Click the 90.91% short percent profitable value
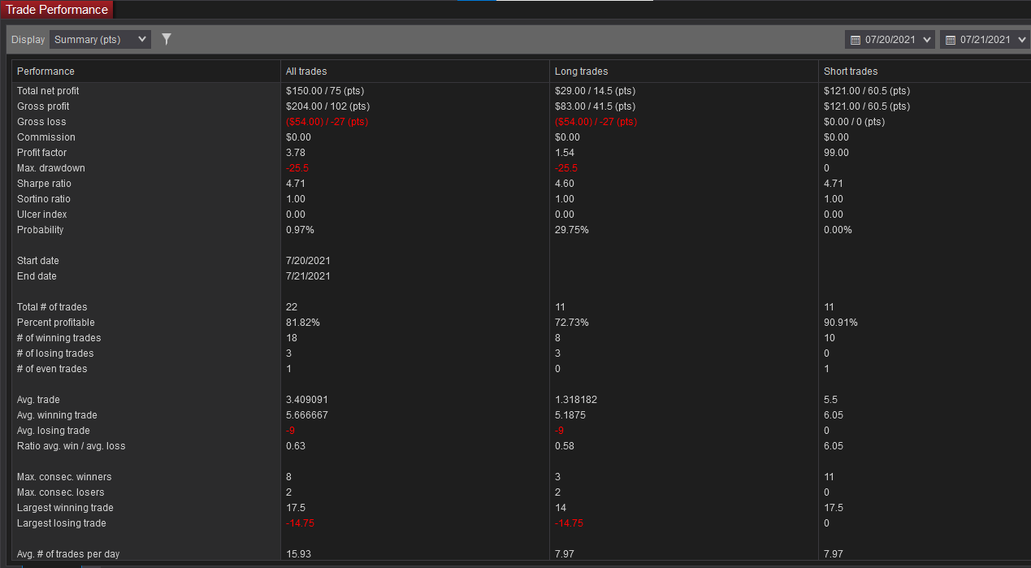 841,323
